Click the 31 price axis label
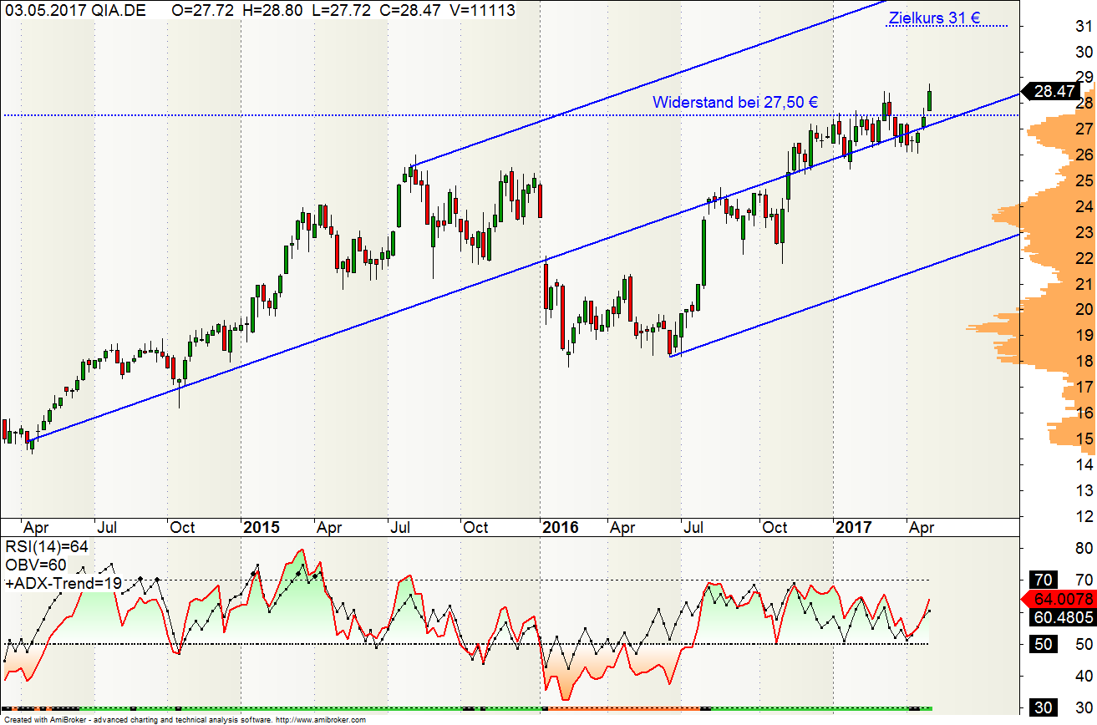Screen dimensions: 1097x725 point(1084,27)
